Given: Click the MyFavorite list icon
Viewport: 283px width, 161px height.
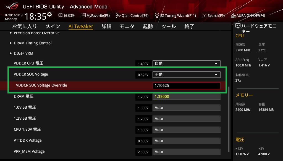Looking at the screenshot, I should point(83,15).
